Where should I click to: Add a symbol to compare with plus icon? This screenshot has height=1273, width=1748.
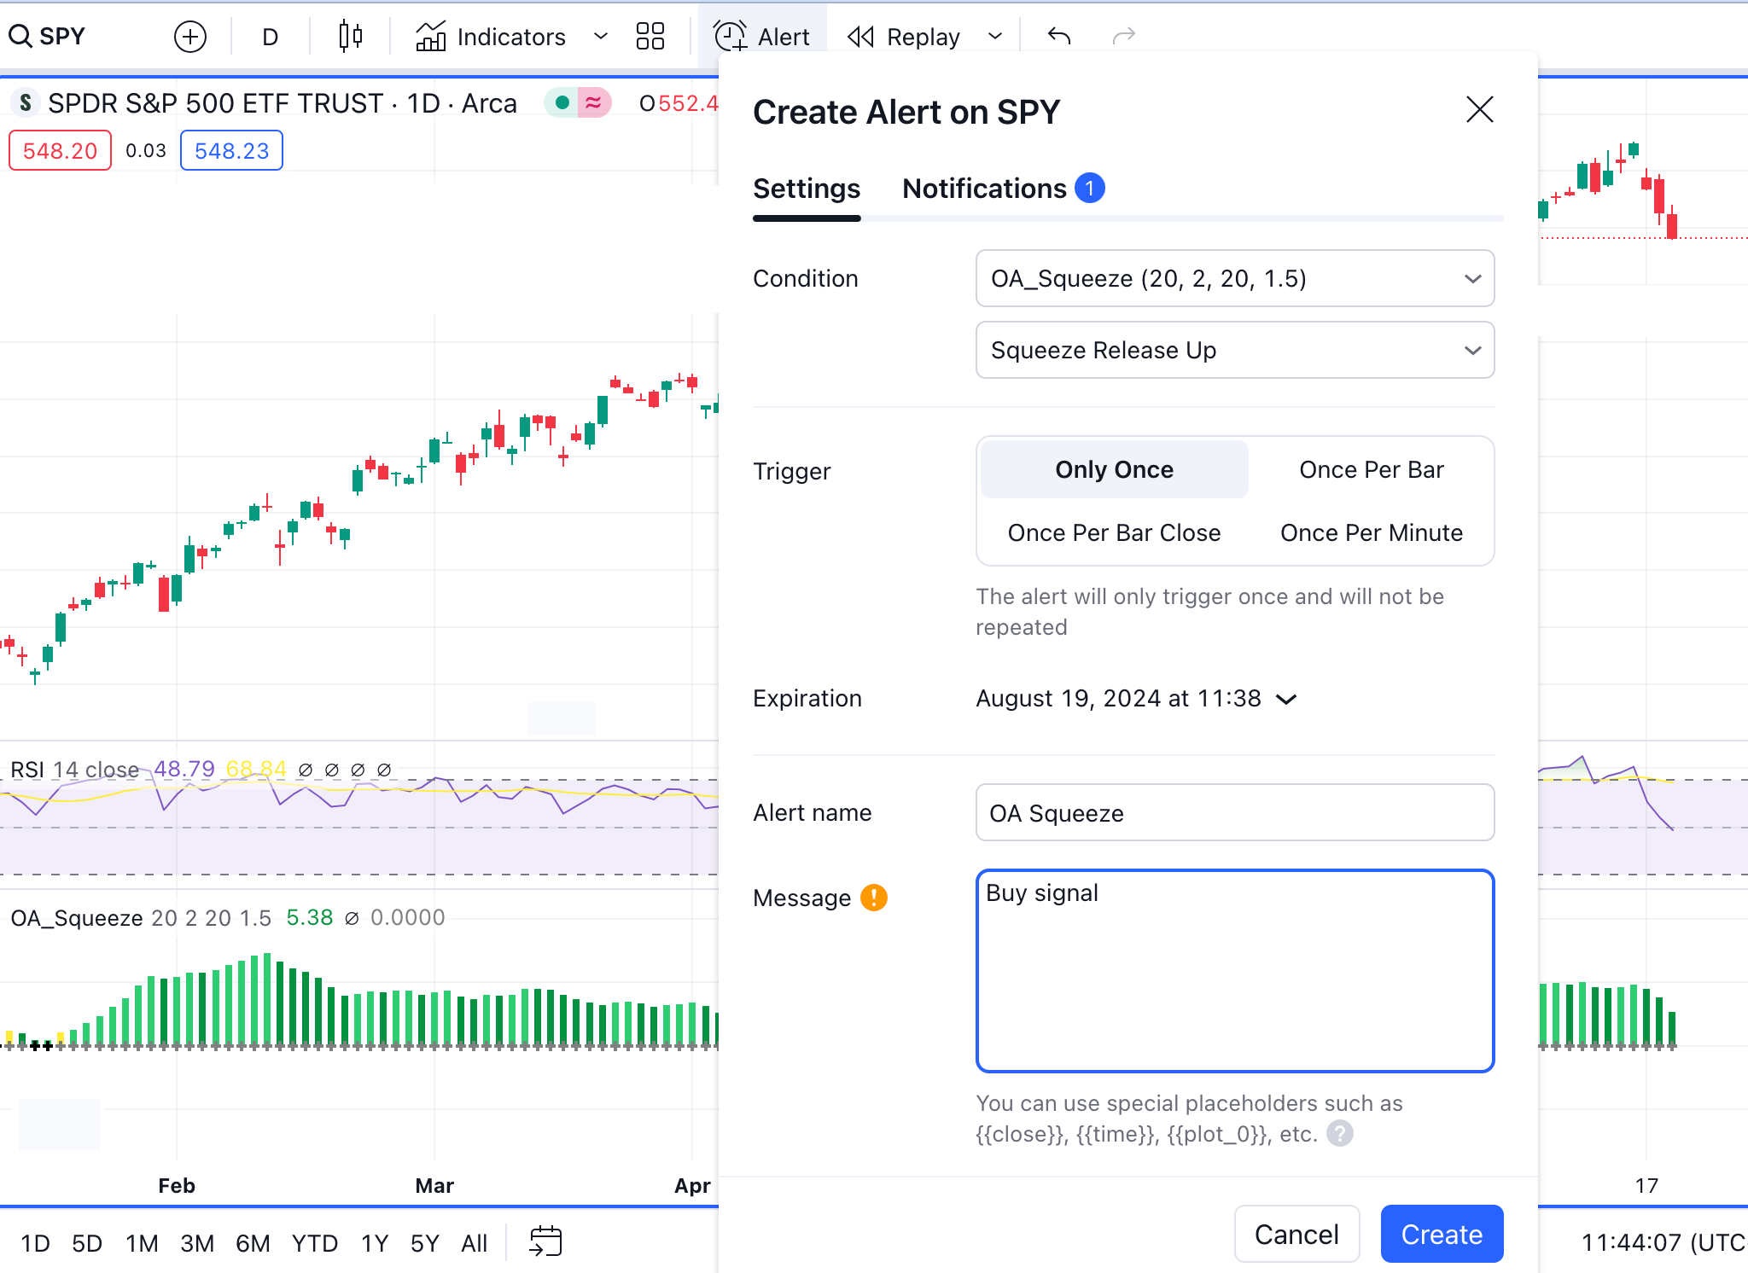[190, 37]
